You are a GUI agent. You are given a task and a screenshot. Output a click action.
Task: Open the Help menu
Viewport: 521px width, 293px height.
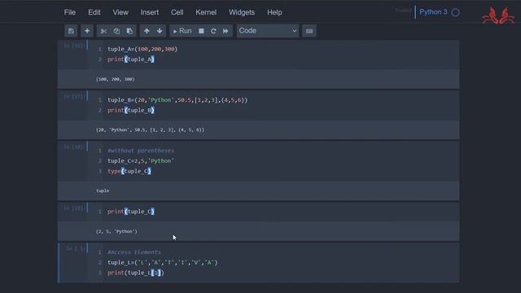pyautogui.click(x=274, y=12)
